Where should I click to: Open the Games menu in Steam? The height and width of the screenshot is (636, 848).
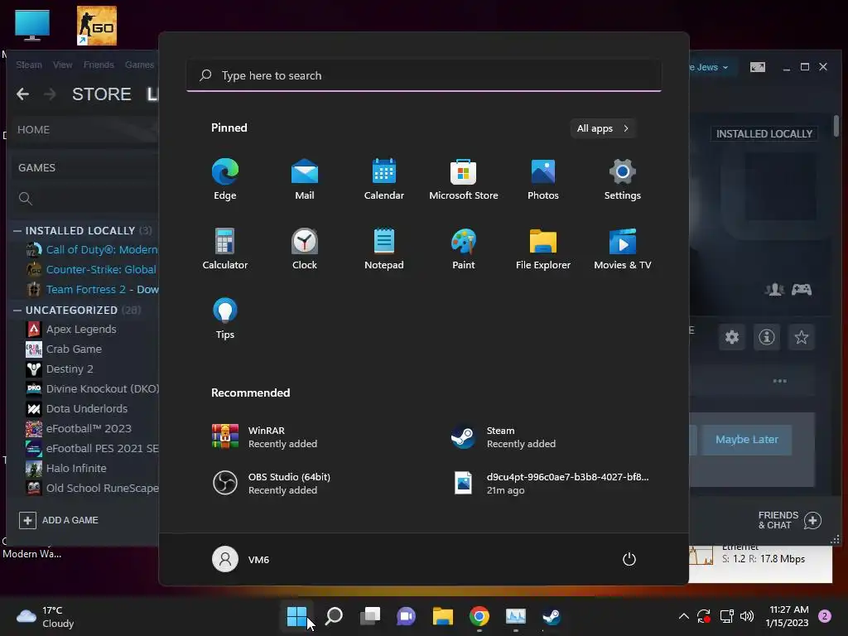[139, 65]
